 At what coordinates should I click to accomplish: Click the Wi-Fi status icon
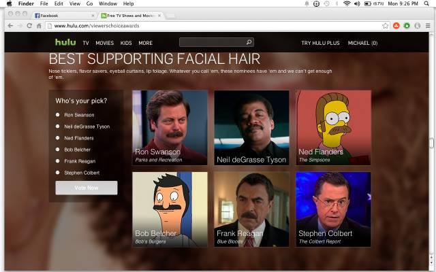pyautogui.click(x=347, y=3)
